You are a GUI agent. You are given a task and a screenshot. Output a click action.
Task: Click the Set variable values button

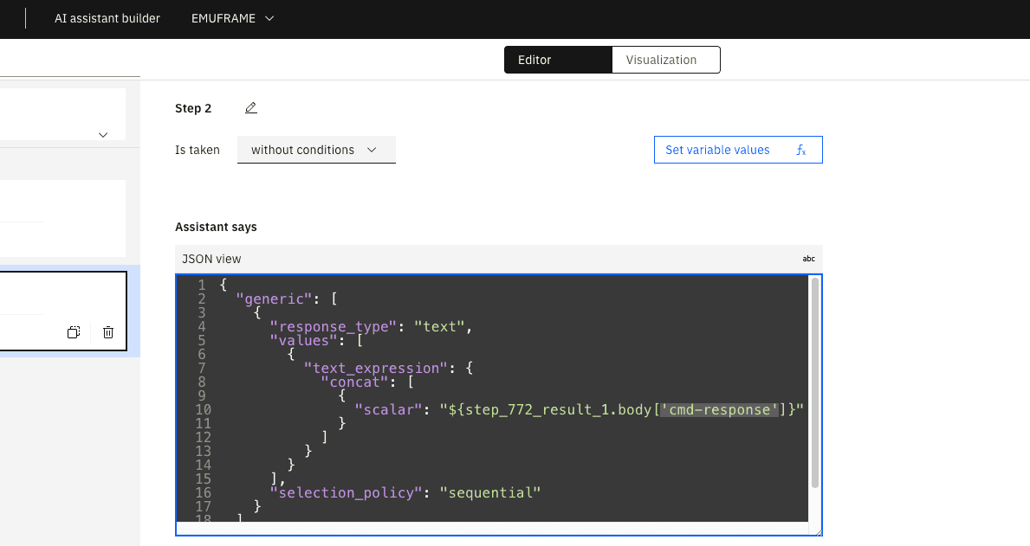717,150
